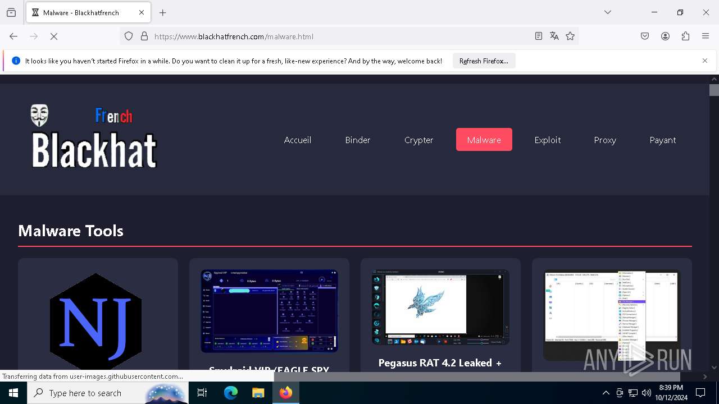719x404 pixels.
Task: Click the NJ logo thumbnail
Action: click(96, 322)
